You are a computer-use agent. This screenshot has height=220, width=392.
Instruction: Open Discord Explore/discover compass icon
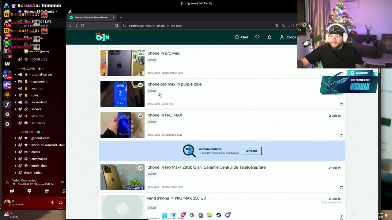click(x=7, y=124)
